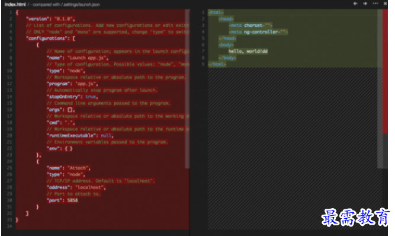
Task: Click the <meta charset=""> line
Action: pos(251,25)
